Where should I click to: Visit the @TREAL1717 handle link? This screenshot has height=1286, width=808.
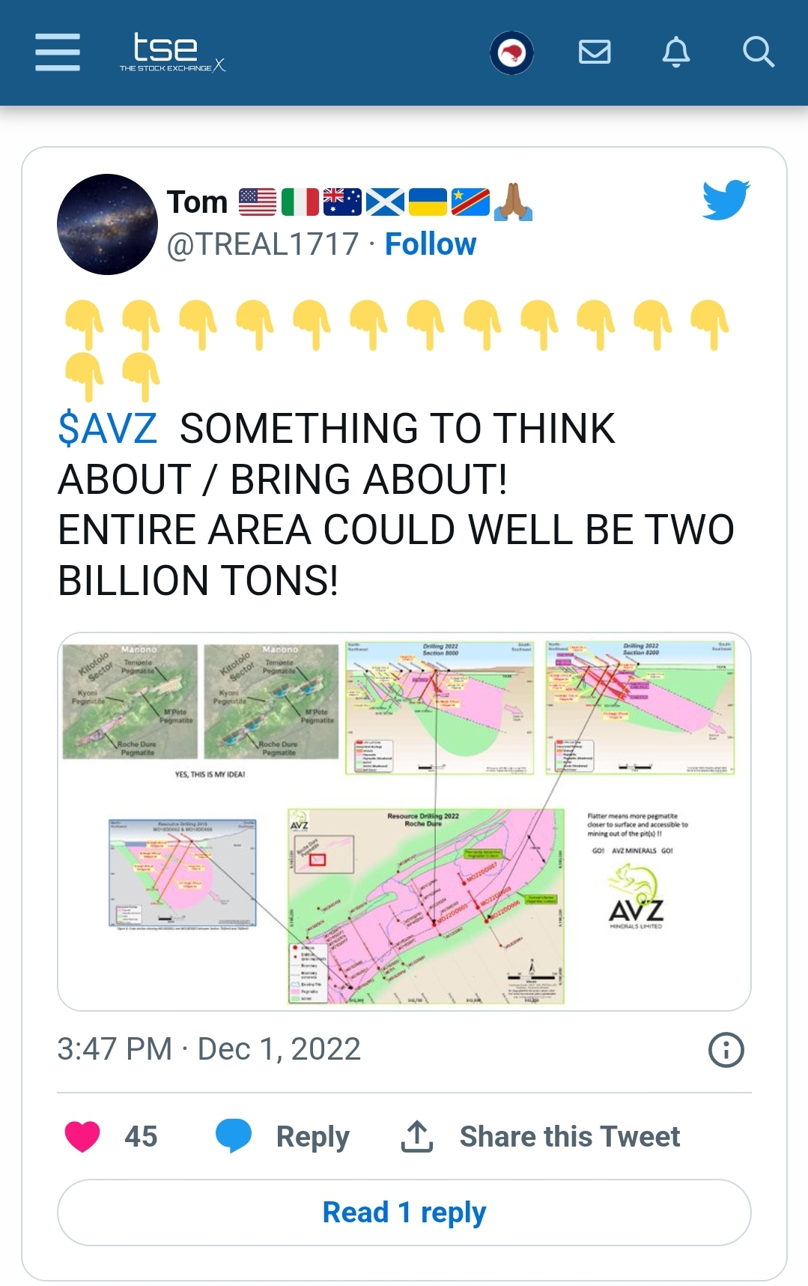[x=263, y=244]
